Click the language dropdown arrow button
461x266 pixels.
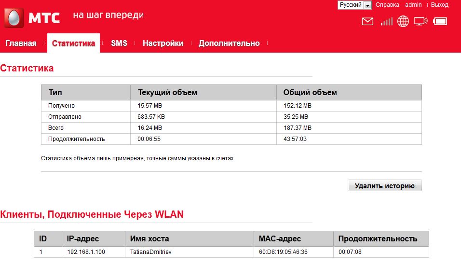click(368, 5)
